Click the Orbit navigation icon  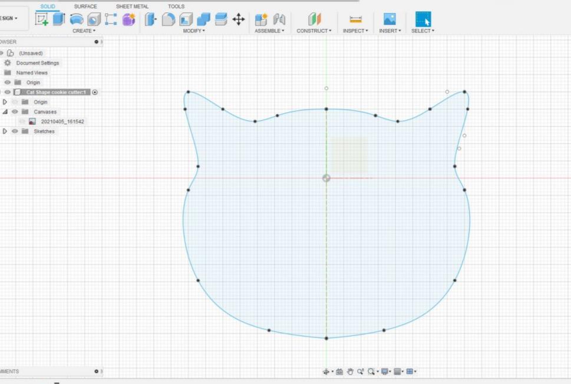click(326, 372)
